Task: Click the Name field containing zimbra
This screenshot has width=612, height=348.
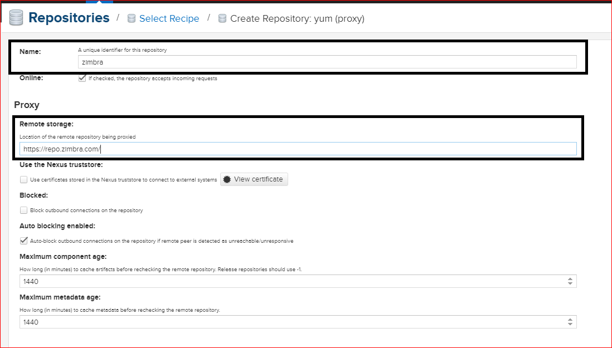Action: (x=327, y=62)
